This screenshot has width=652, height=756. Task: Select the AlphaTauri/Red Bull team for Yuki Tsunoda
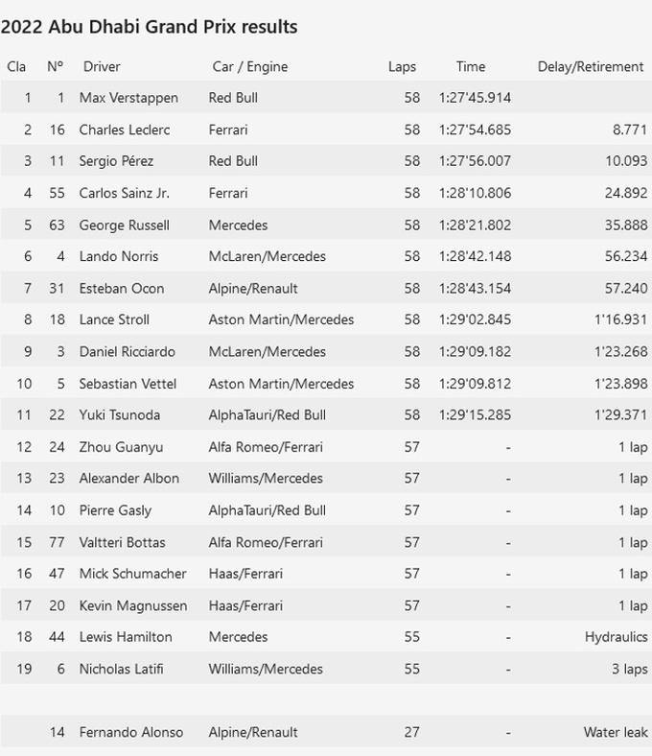pyautogui.click(x=268, y=415)
